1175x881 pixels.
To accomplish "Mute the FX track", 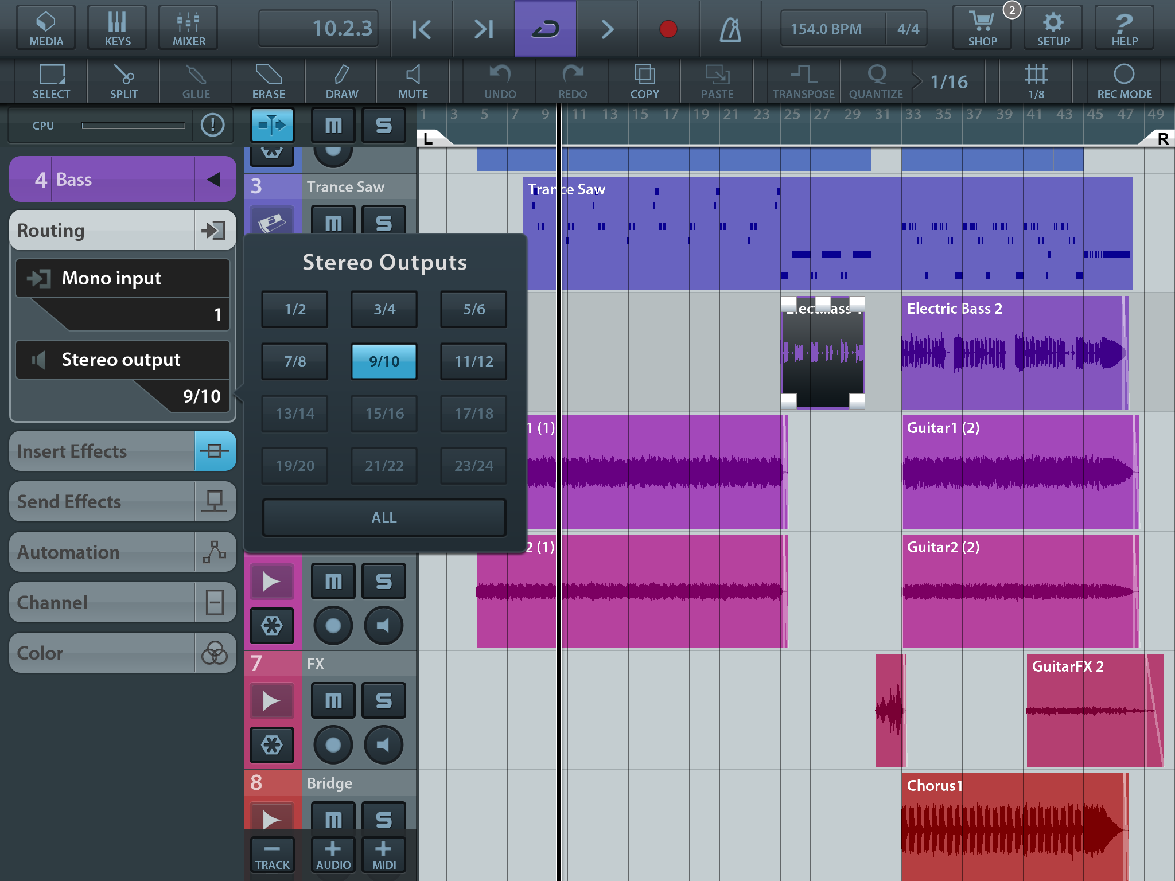I will point(333,700).
